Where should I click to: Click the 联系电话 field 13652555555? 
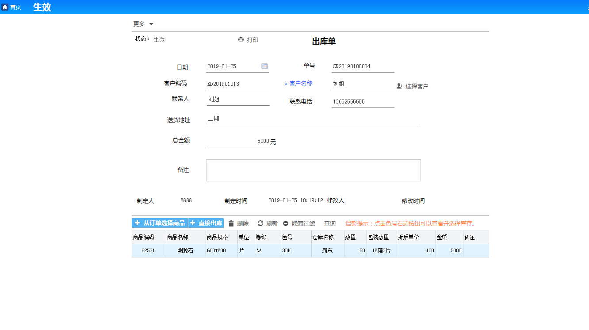point(363,102)
